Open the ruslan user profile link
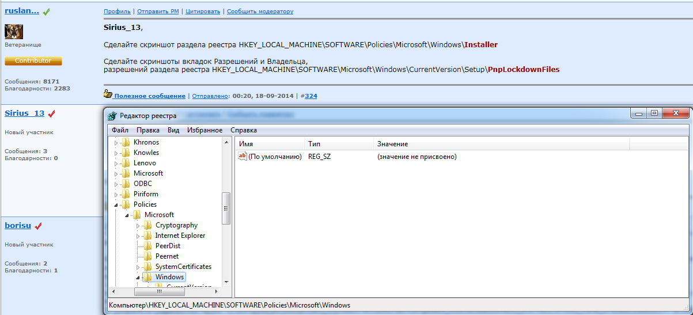 point(22,10)
